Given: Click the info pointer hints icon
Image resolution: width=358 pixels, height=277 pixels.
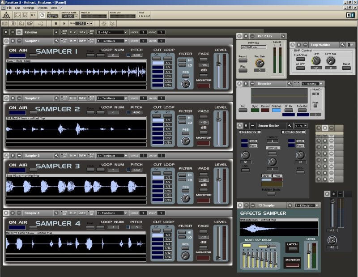Looking at the screenshot, I should click(x=112, y=23).
